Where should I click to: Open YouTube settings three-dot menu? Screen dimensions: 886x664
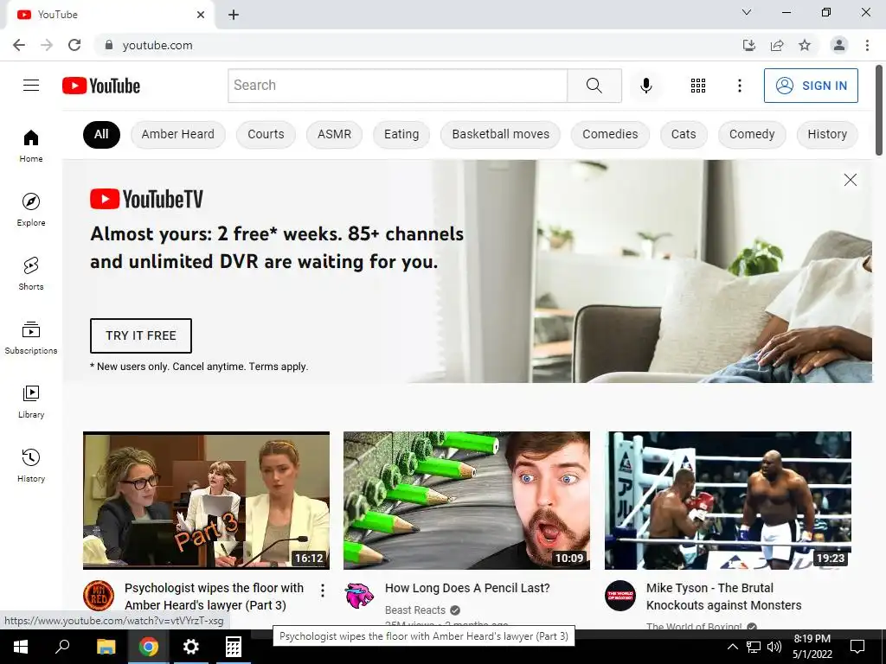tap(739, 86)
